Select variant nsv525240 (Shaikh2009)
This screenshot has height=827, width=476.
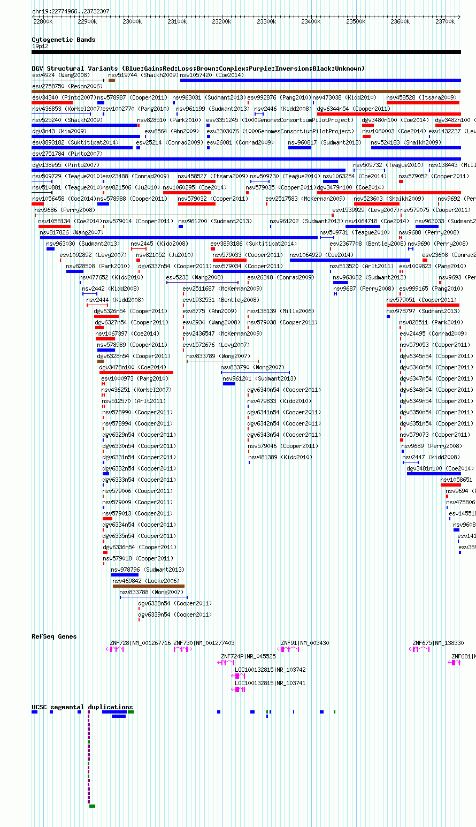click(67, 120)
